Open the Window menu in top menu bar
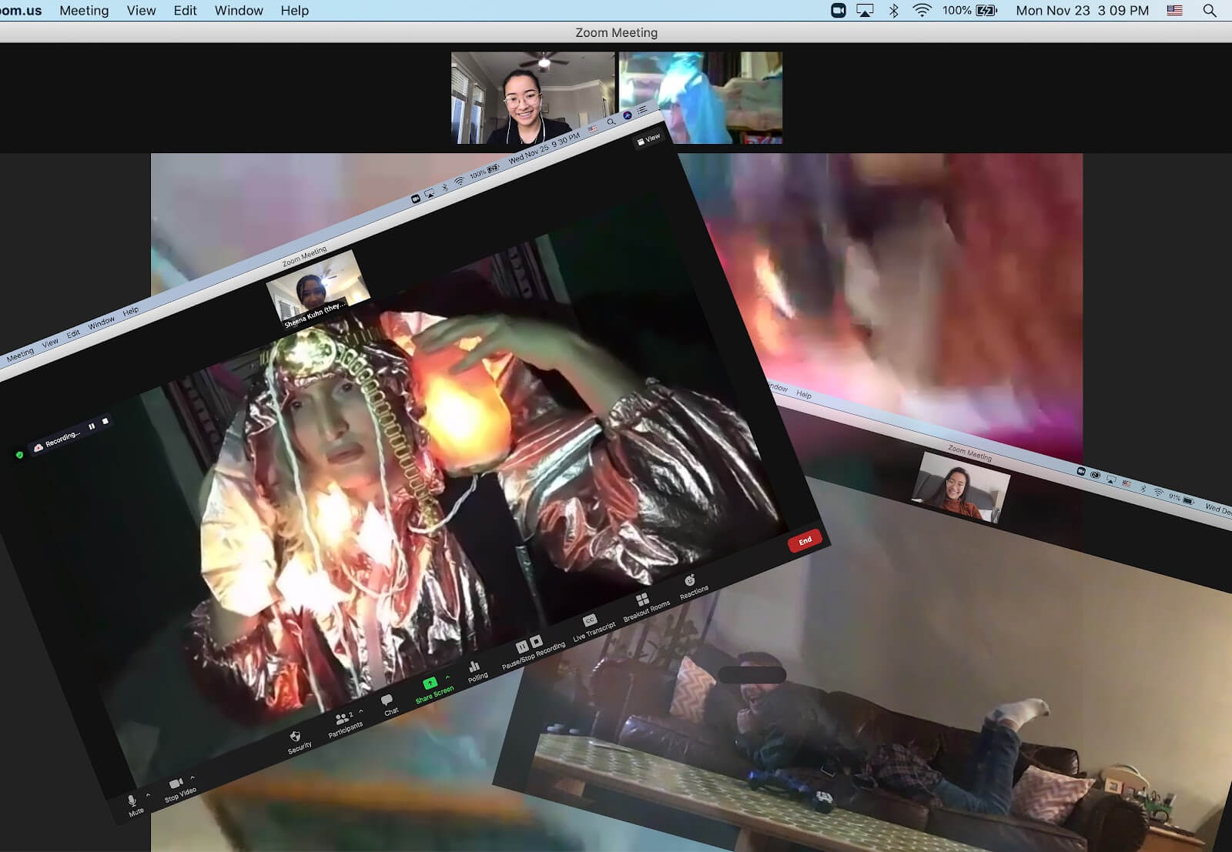The width and height of the screenshot is (1232, 852). point(239,11)
